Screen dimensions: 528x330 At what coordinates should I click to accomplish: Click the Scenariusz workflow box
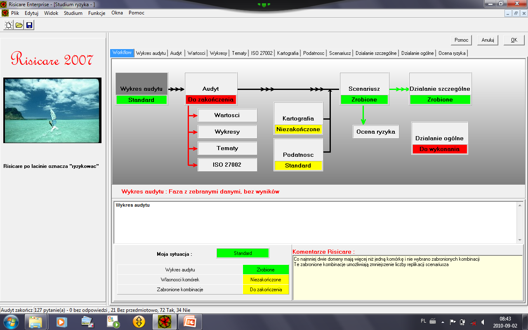tap(364, 89)
